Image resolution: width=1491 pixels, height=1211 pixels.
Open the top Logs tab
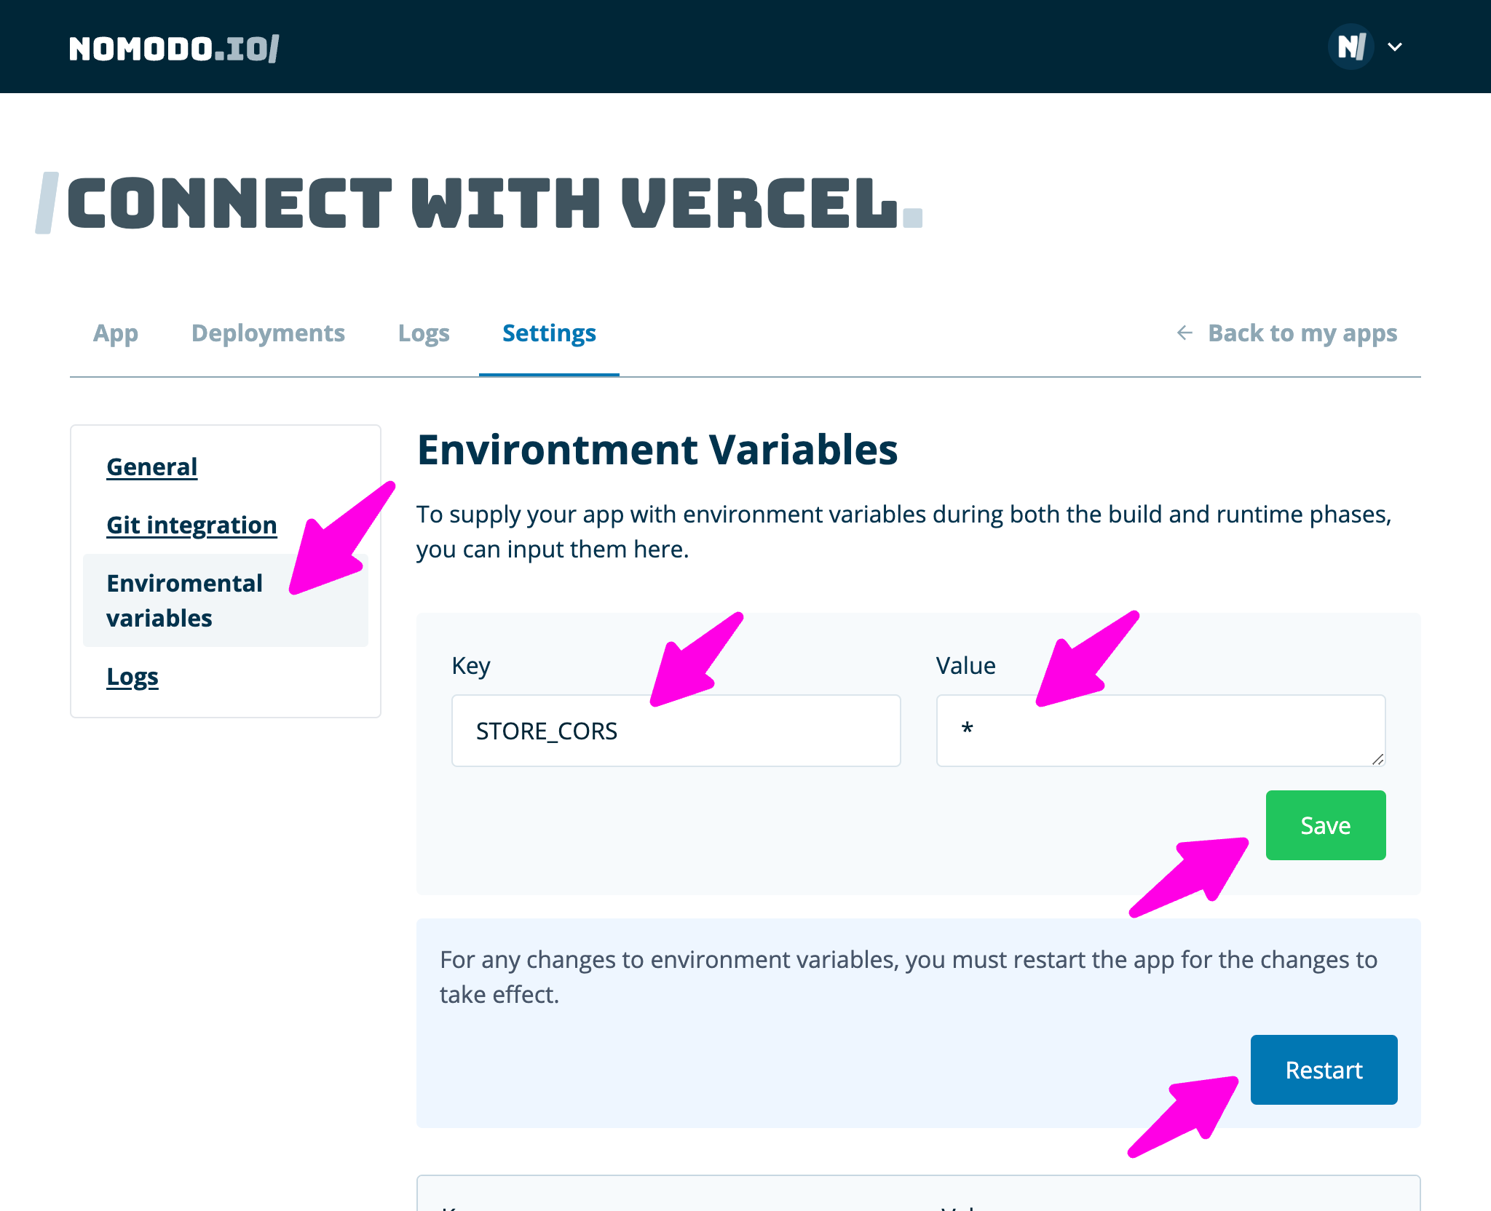(424, 333)
